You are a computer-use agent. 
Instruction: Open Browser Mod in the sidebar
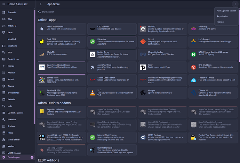point(18,93)
